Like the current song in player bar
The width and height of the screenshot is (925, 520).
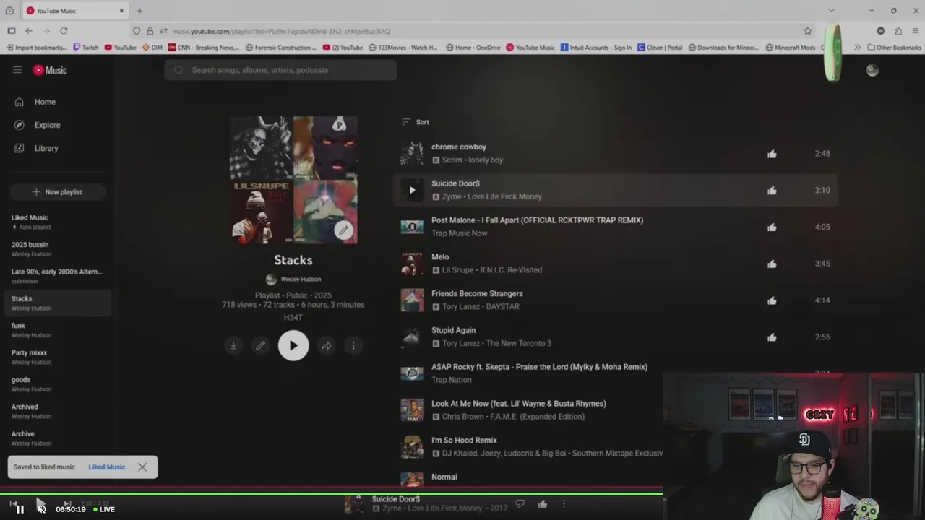click(x=543, y=504)
